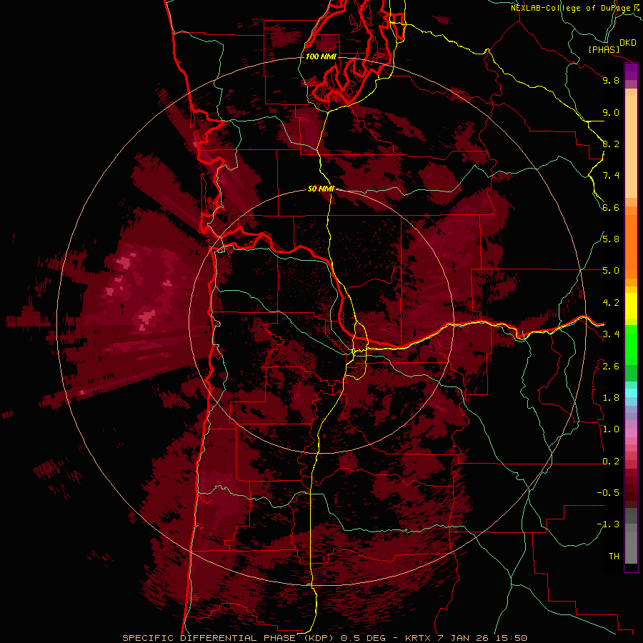The height and width of the screenshot is (643, 643).
Task: Click the "100 NMI" range ring label
Action: click(x=321, y=56)
